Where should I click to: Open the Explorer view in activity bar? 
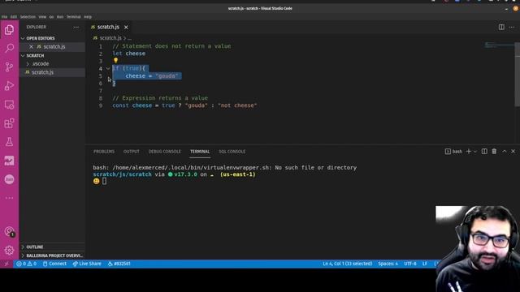click(x=9, y=30)
